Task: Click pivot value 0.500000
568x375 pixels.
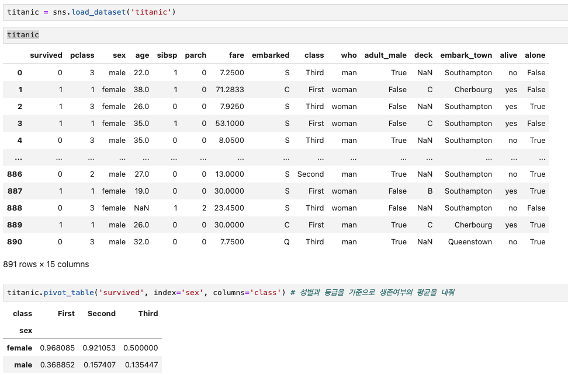Action: click(141, 348)
